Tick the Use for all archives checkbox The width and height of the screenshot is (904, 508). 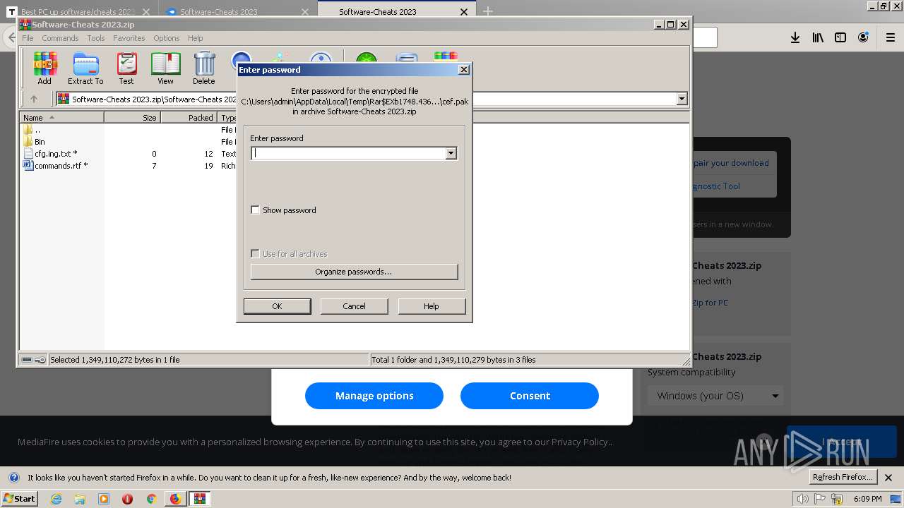255,254
